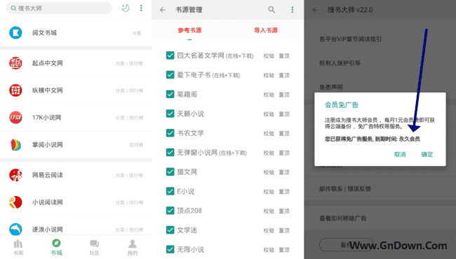Uncheck 天籁小说 source checkbox
Viewport: 456px width, 259px height.
[170, 113]
